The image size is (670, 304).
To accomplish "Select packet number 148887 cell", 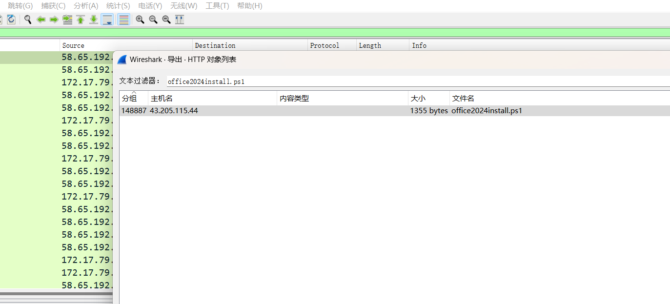I will click(x=134, y=111).
